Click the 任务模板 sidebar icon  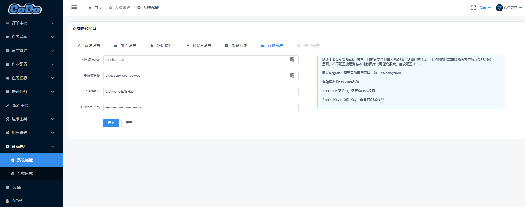pos(8,78)
